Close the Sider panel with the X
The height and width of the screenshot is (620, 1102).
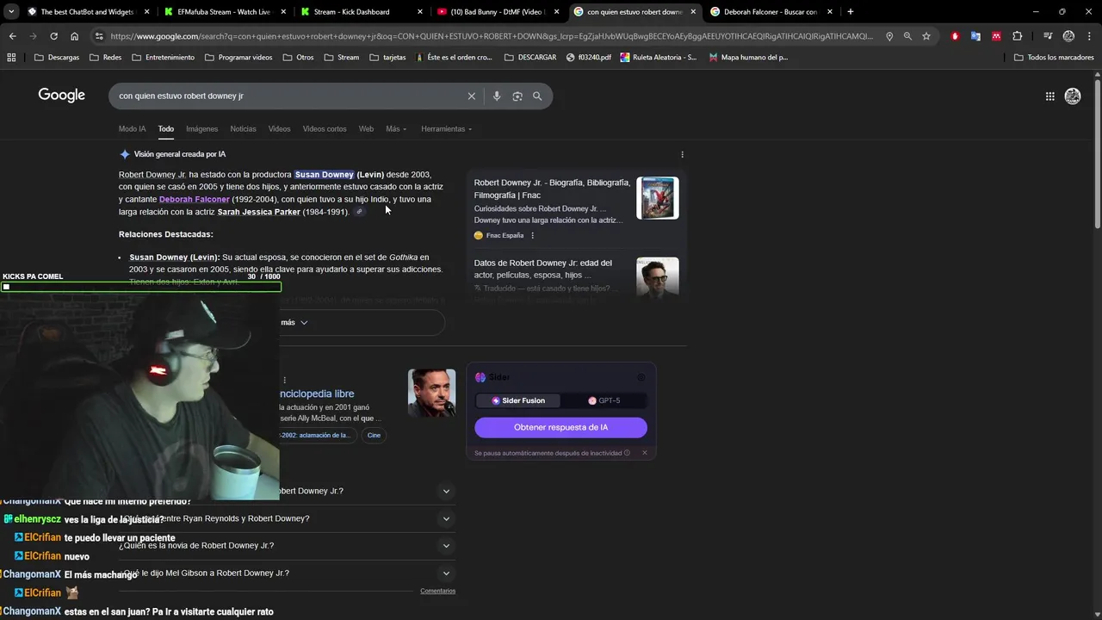pyautogui.click(x=644, y=453)
